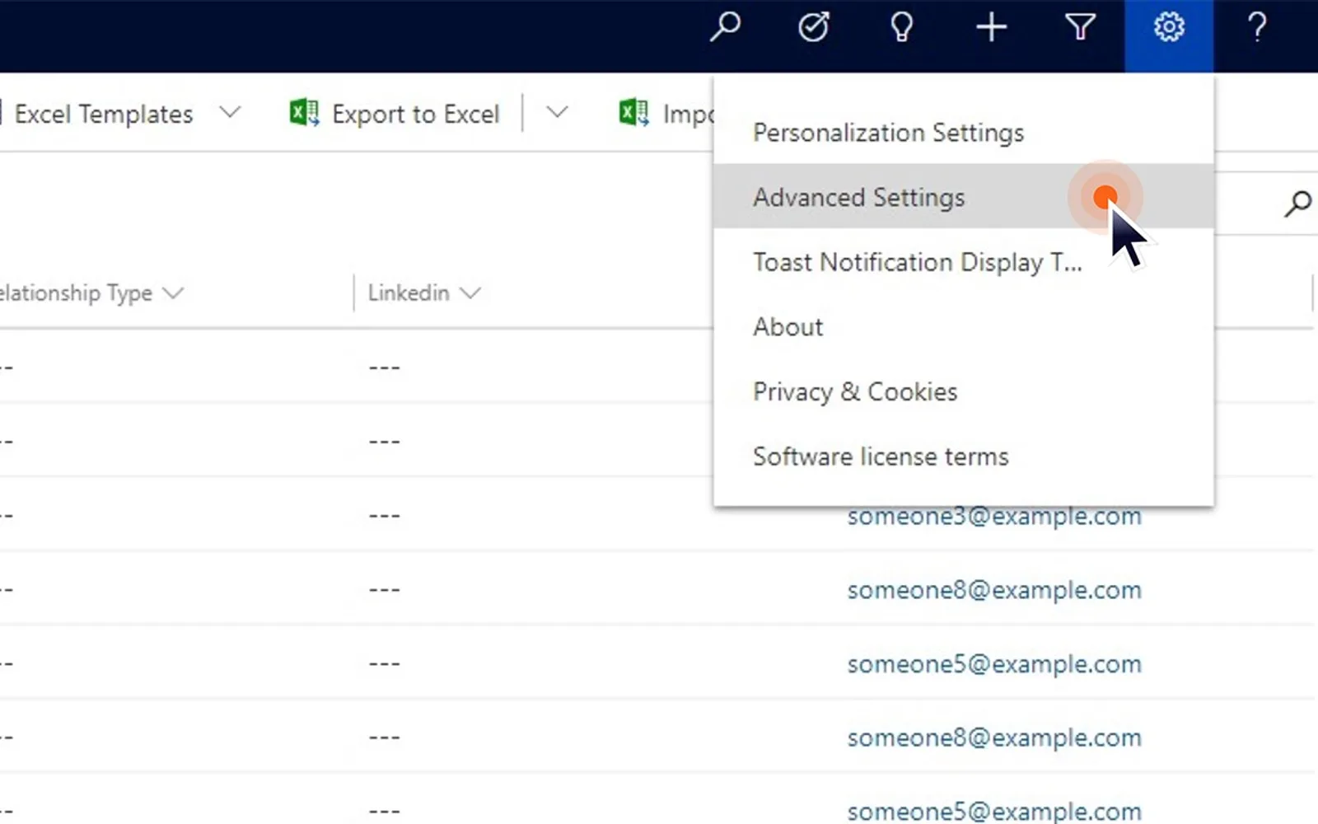Expand the Export to Excel options chevron
The height and width of the screenshot is (824, 1318).
[x=558, y=112]
